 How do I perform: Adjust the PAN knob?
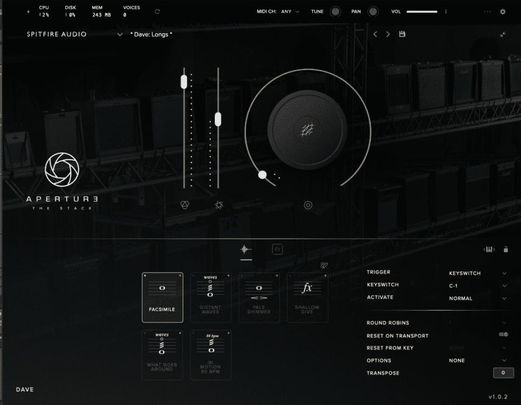pos(373,12)
